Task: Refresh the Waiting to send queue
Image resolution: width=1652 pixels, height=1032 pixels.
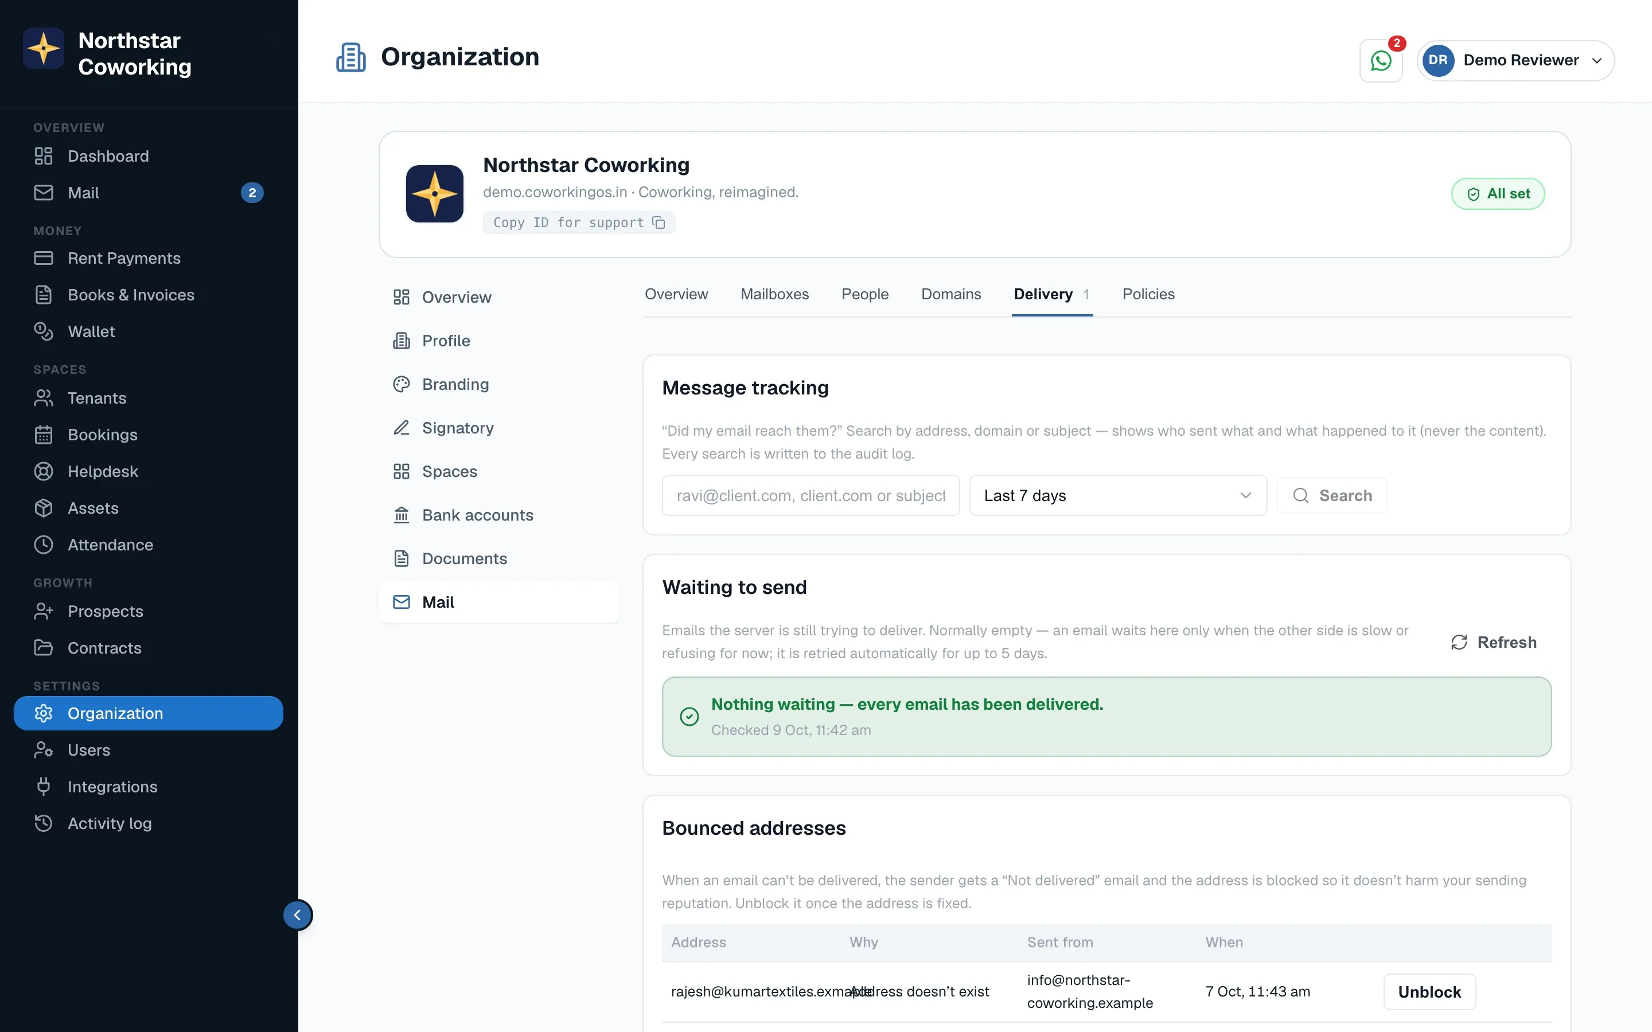Action: [1494, 642]
